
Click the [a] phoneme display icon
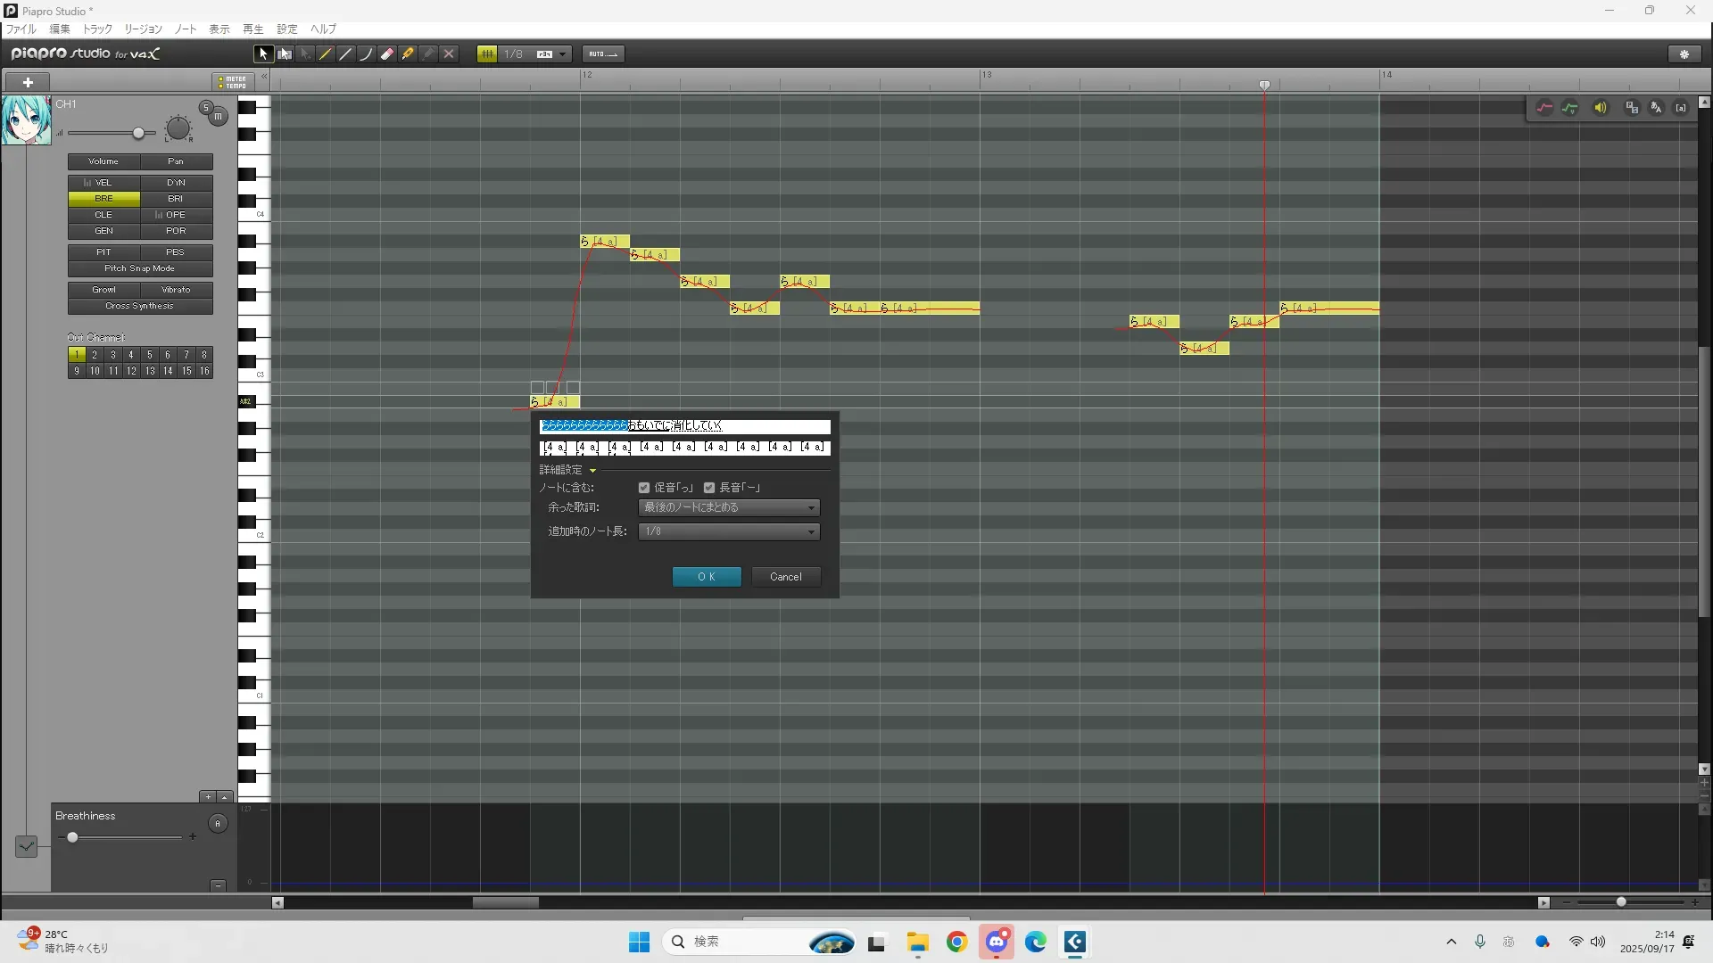(x=1681, y=108)
